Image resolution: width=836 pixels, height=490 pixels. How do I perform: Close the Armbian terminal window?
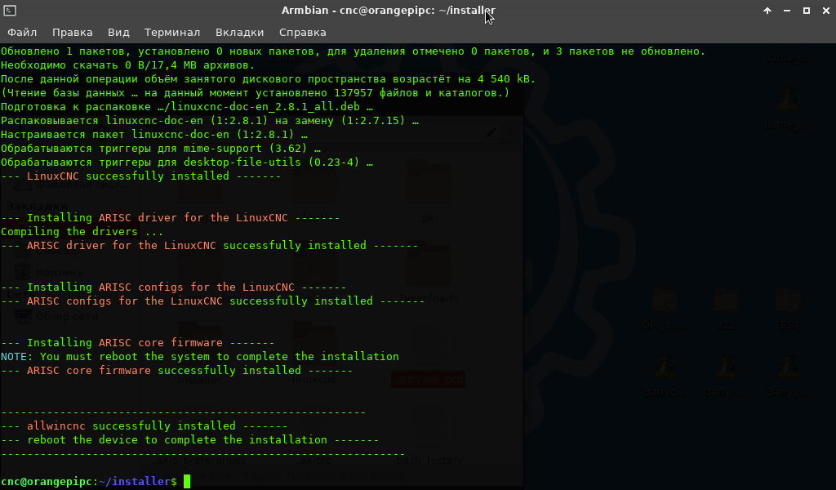pos(826,10)
